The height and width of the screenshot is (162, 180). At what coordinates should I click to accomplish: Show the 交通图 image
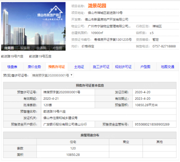(x=41, y=48)
